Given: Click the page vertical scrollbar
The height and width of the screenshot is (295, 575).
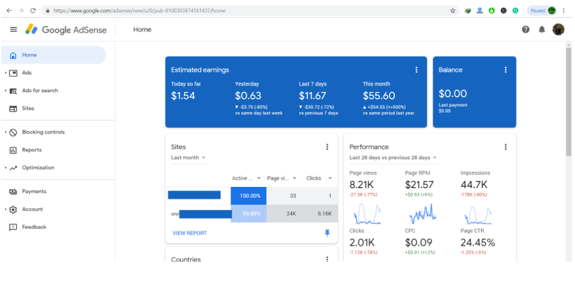Looking at the screenshot, I should click(x=568, y=102).
